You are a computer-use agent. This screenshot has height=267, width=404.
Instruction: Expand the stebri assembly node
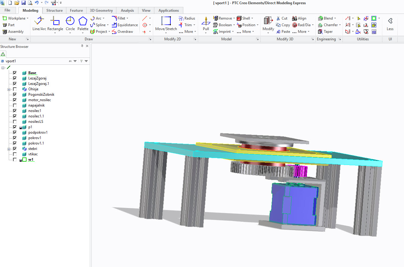pyautogui.click(x=9, y=149)
